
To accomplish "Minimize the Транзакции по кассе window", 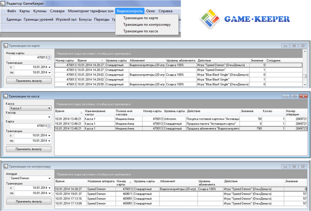I will pos(286,96).
